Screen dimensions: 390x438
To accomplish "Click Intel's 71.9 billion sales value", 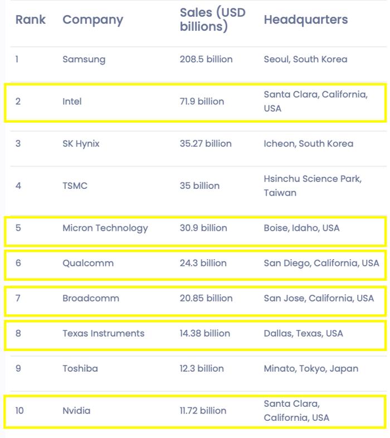I will click(x=202, y=101).
